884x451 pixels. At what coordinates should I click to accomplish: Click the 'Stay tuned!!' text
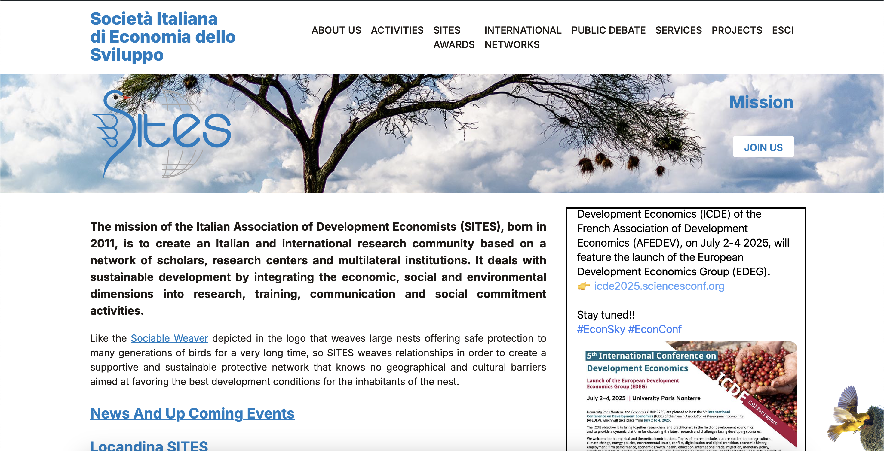(606, 315)
